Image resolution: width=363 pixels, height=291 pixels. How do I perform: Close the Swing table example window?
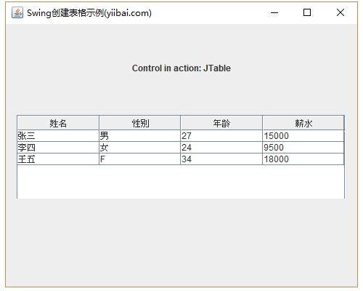pyautogui.click(x=340, y=12)
